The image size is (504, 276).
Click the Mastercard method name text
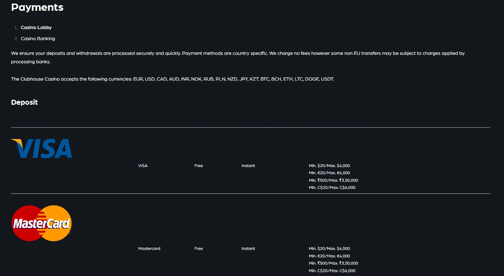(x=149, y=249)
